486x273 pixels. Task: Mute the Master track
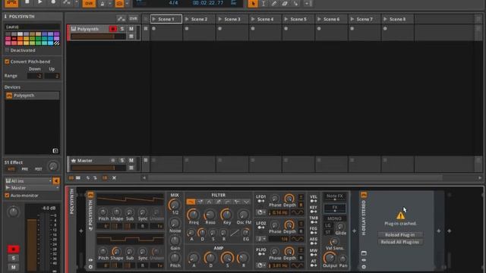[x=131, y=160]
